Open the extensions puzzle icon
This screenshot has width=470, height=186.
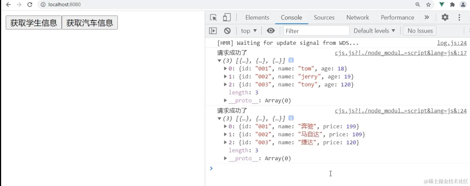pyautogui.click(x=452, y=4)
